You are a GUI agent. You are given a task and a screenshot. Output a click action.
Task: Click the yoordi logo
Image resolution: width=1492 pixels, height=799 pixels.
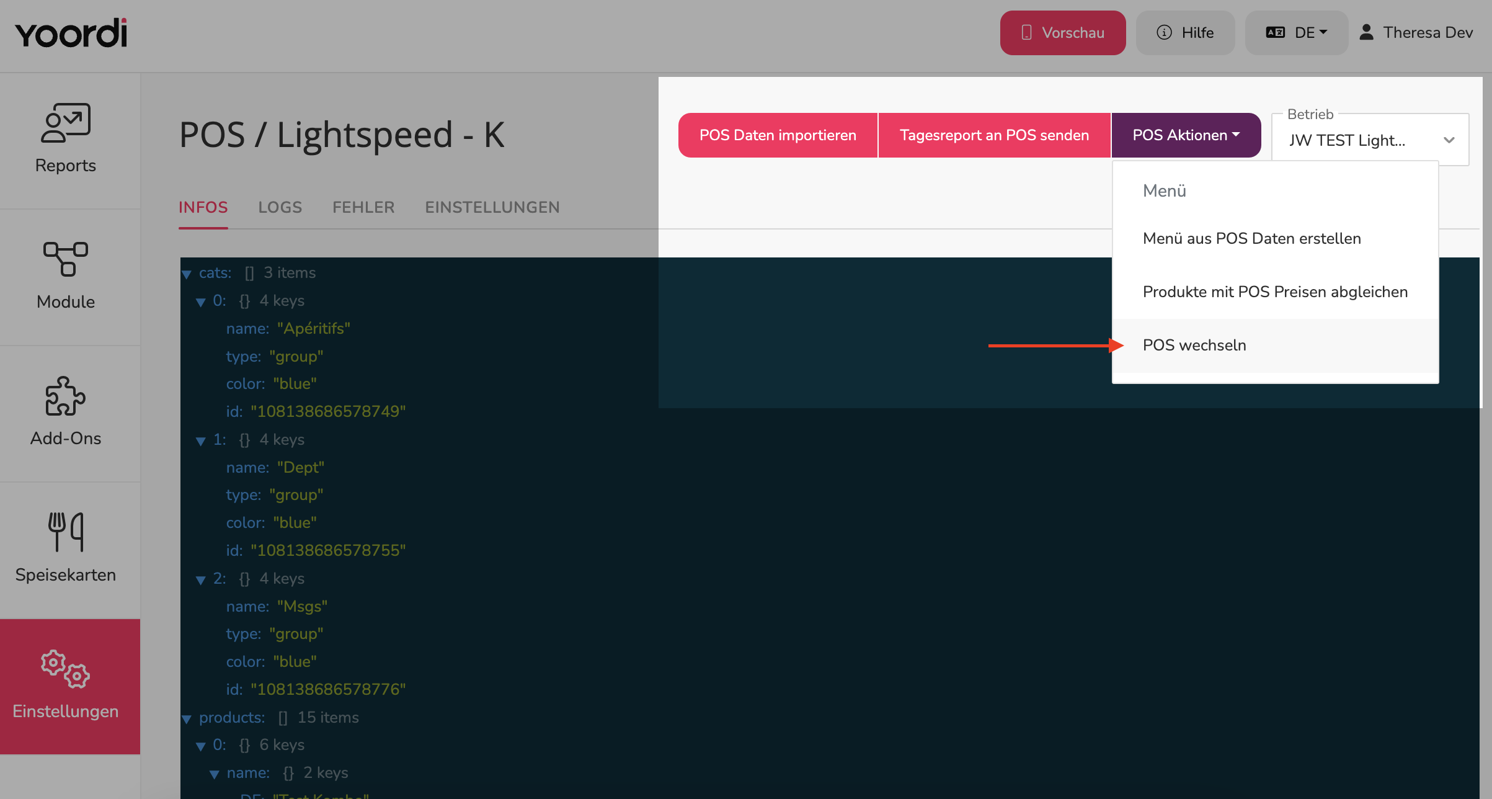click(x=71, y=33)
